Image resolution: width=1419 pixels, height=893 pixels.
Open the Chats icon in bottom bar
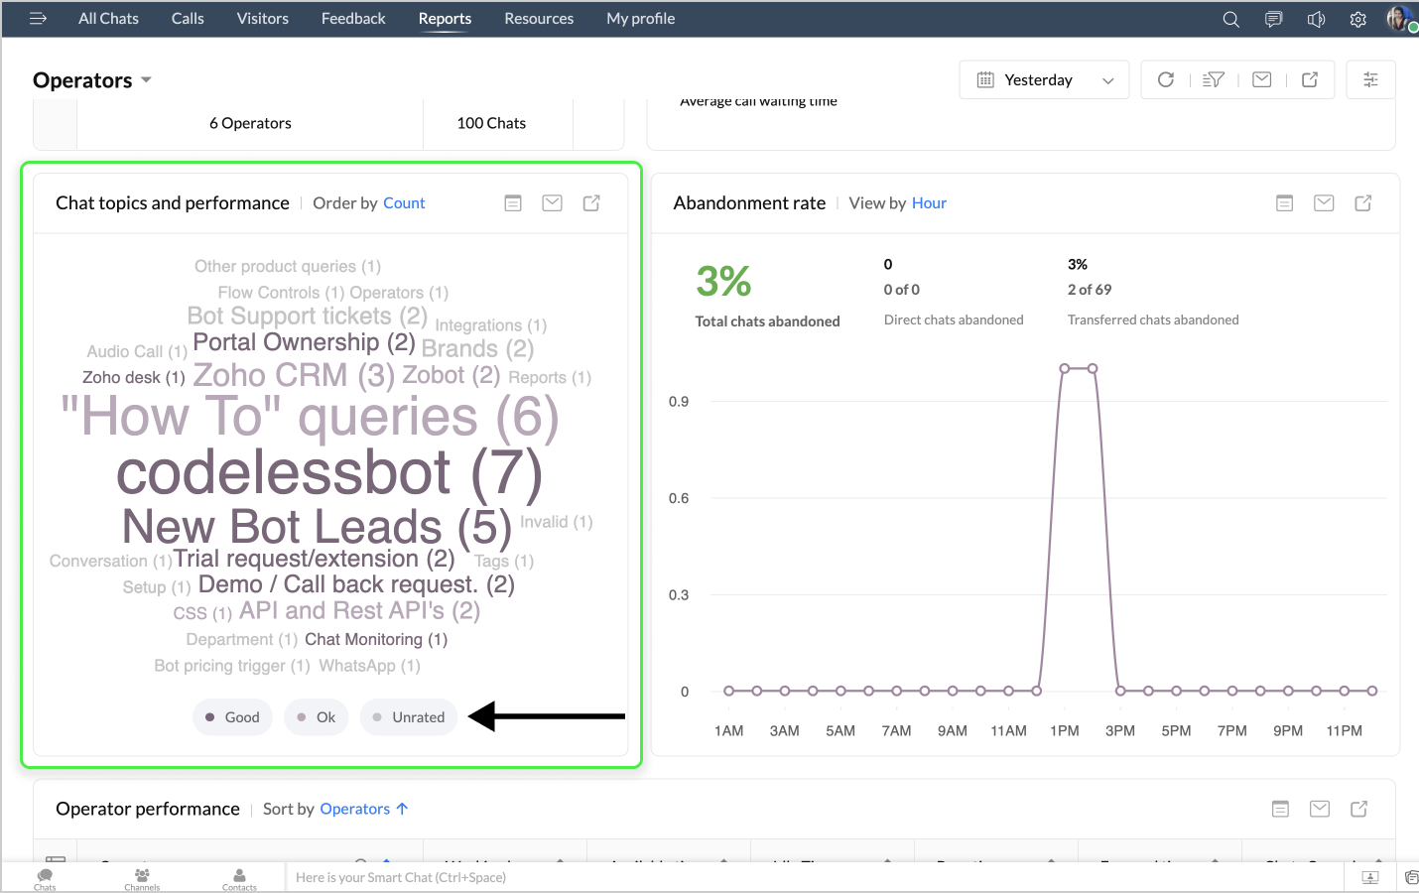pyautogui.click(x=45, y=879)
